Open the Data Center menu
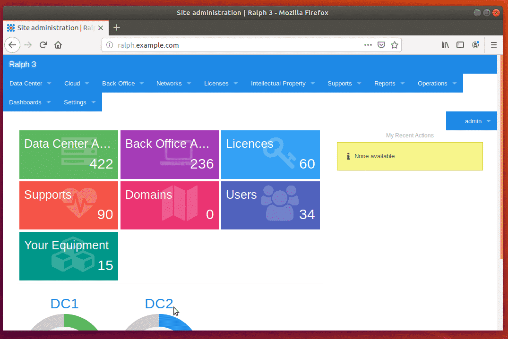This screenshot has height=339, width=508. (30, 83)
